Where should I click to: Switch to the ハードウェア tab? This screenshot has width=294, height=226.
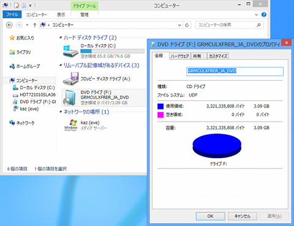tap(180, 56)
